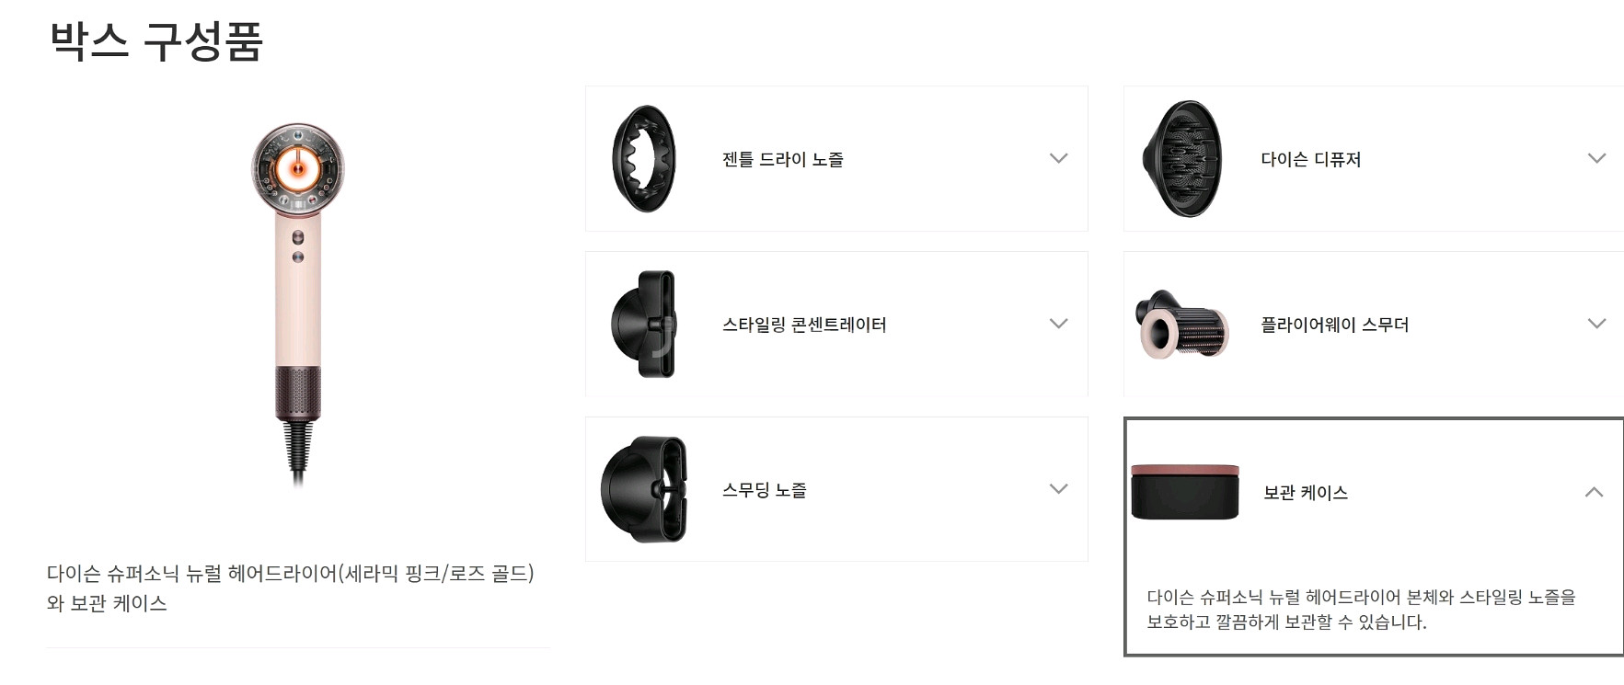Click the storage case image
The height and width of the screenshot is (685, 1624).
tap(1185, 491)
